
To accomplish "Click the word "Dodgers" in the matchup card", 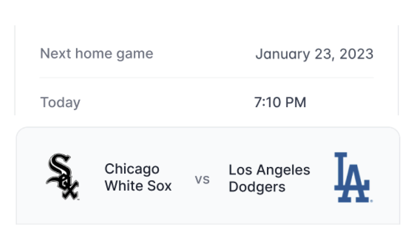I will point(257,187).
